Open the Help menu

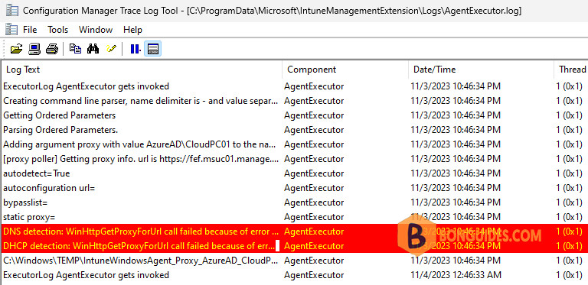tap(132, 30)
